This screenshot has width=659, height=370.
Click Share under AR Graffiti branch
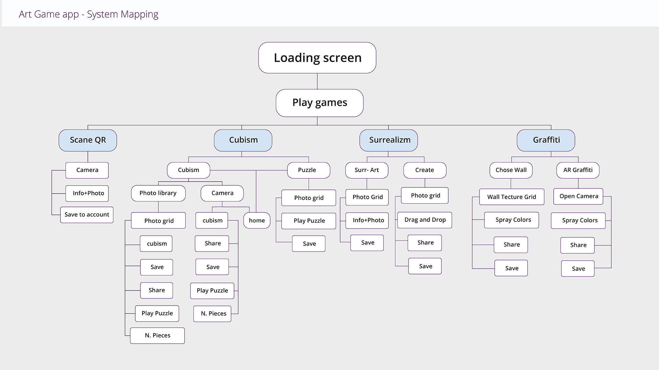[x=578, y=245]
